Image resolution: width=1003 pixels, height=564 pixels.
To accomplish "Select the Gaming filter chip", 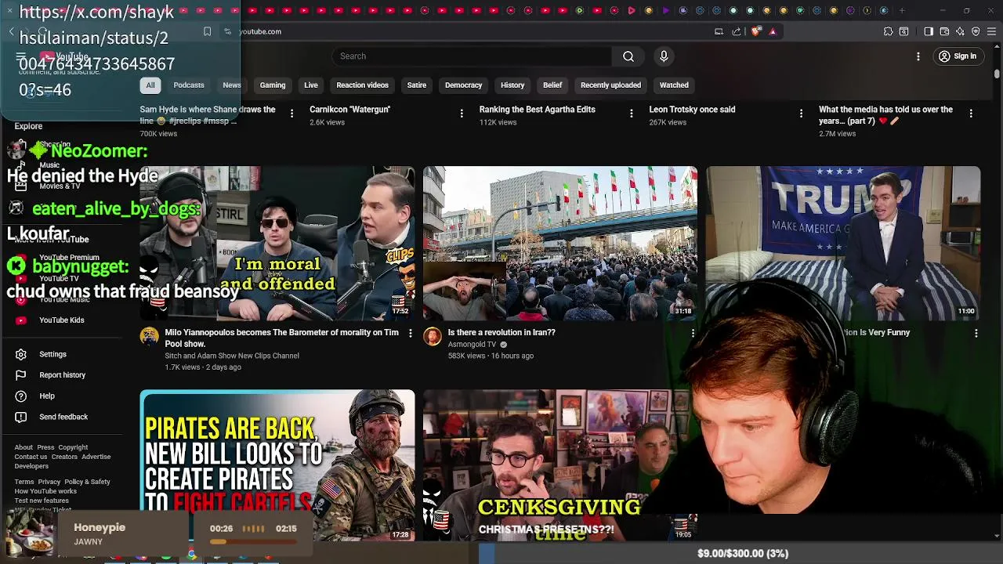I will point(273,85).
